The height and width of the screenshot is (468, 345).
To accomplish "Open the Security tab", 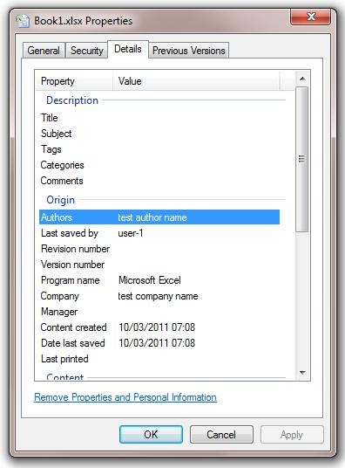I will pyautogui.click(x=87, y=51).
